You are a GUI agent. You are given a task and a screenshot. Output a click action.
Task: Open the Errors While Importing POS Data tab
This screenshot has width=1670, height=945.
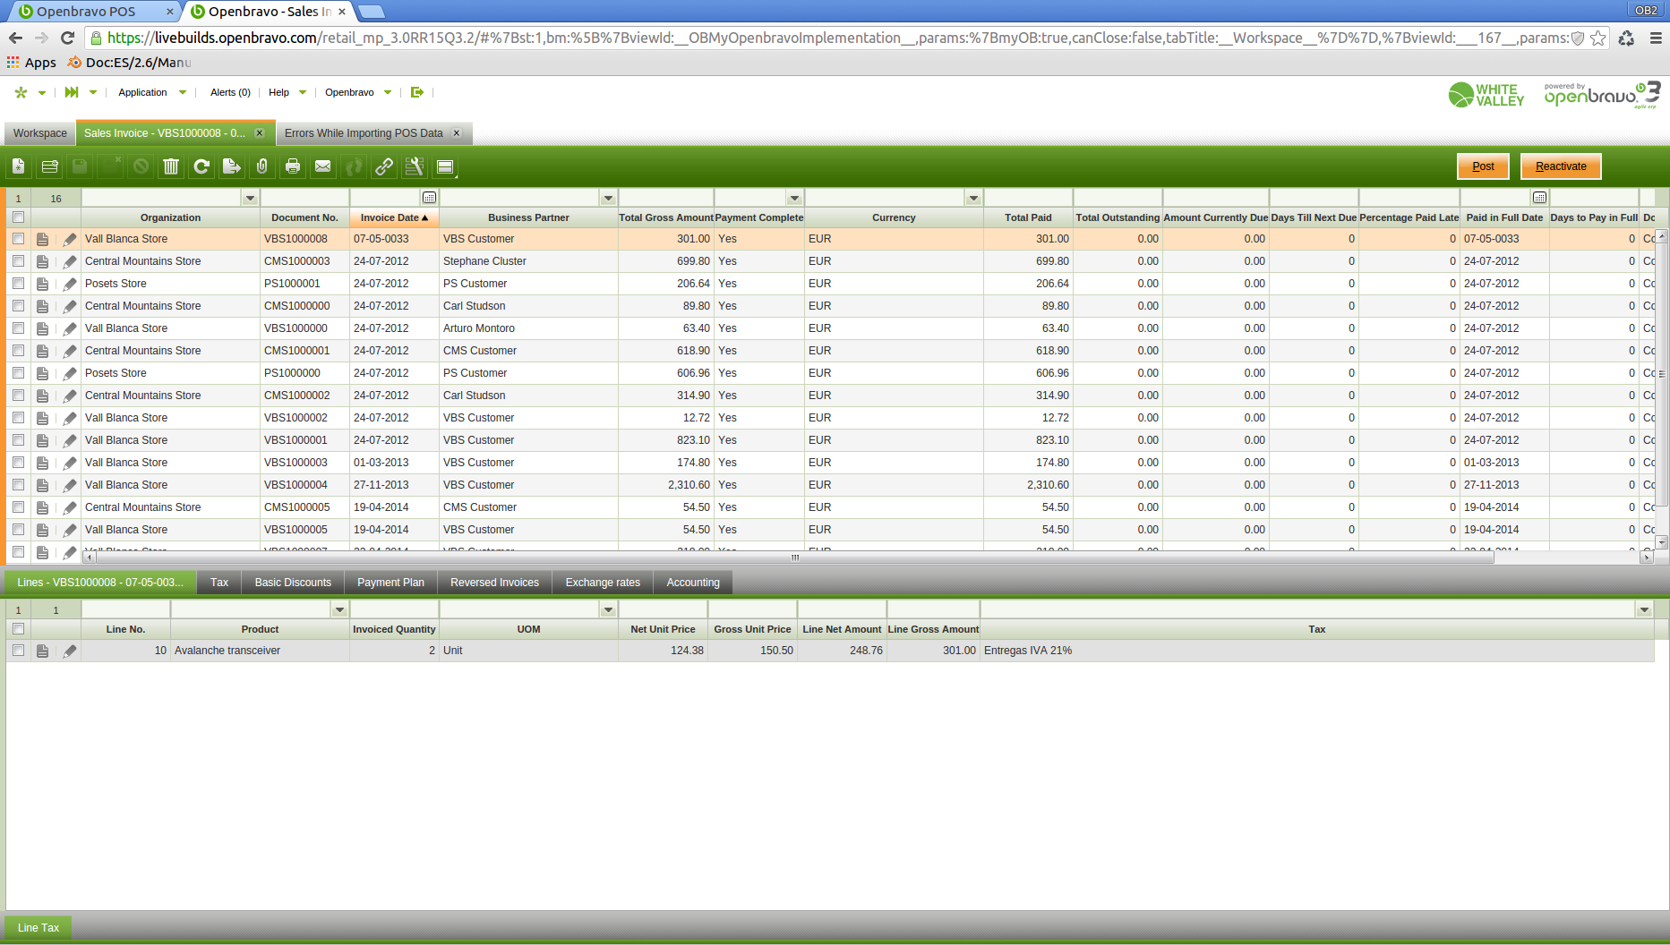point(364,133)
